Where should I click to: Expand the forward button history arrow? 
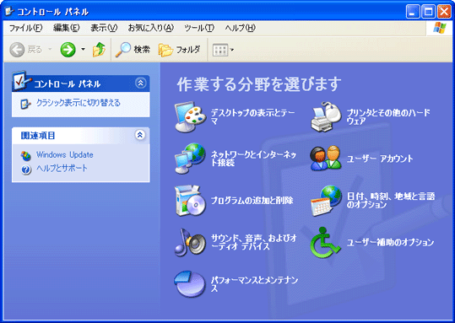(83, 49)
